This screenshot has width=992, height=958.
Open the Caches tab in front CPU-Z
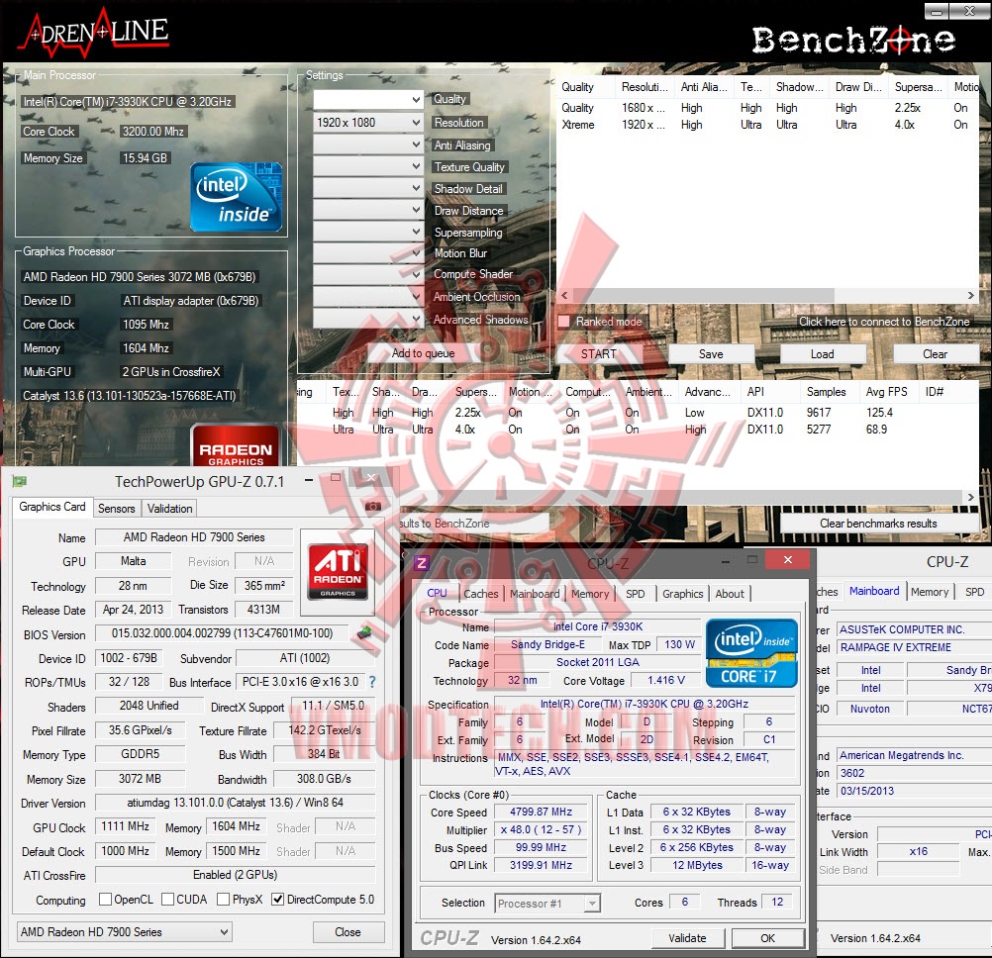[x=481, y=593]
